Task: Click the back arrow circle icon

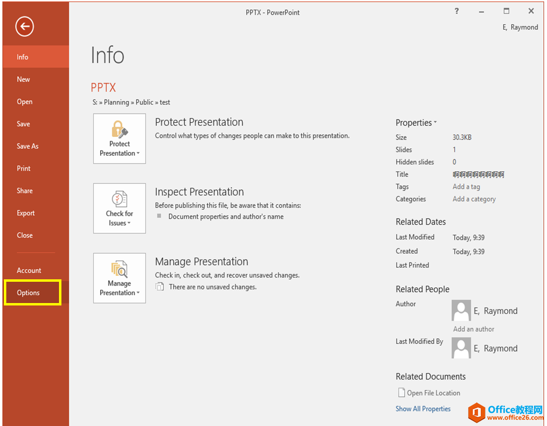Action: (24, 27)
